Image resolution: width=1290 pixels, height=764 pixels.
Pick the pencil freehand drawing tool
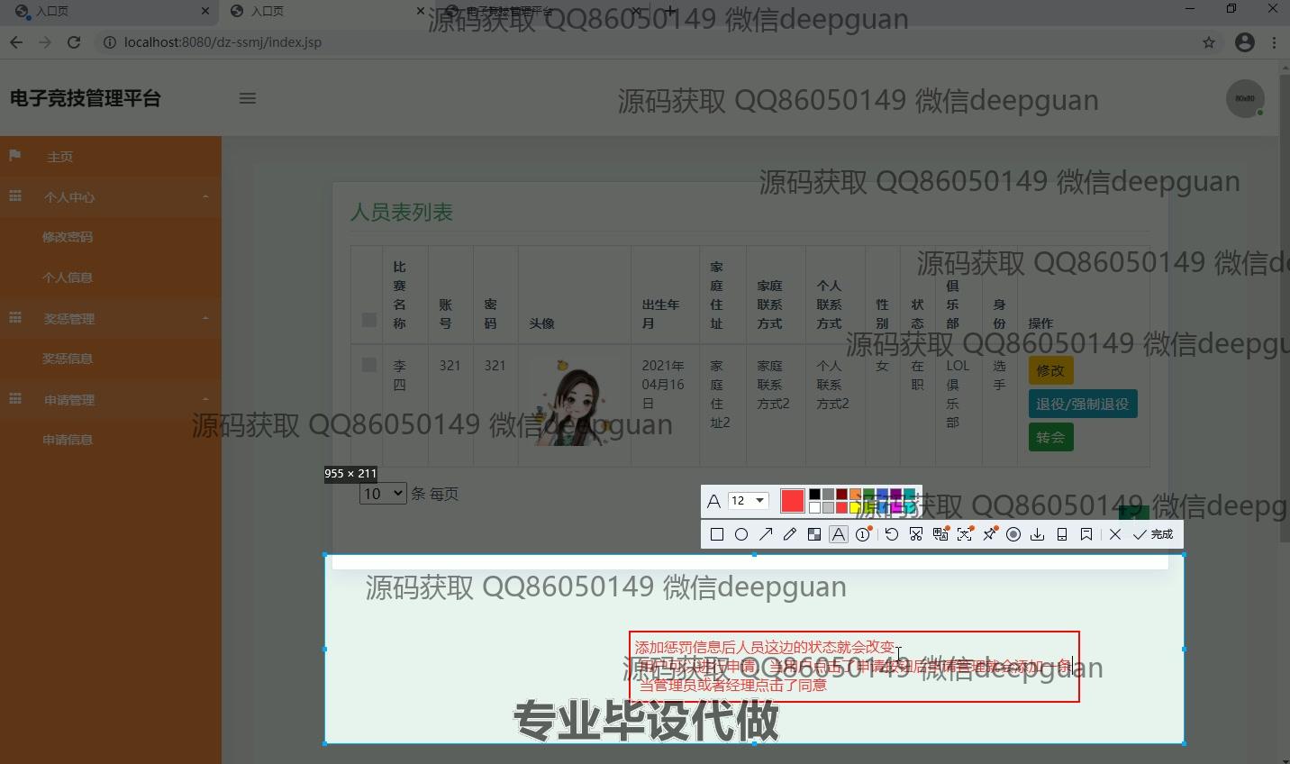coord(790,534)
